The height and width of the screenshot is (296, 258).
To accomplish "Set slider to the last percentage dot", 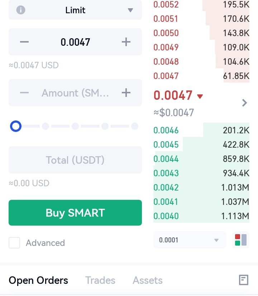I will tap(135, 126).
